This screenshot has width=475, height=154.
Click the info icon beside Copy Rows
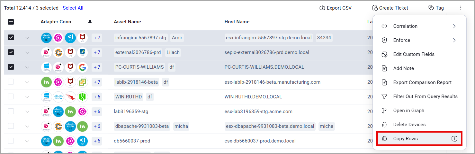pos(454,139)
